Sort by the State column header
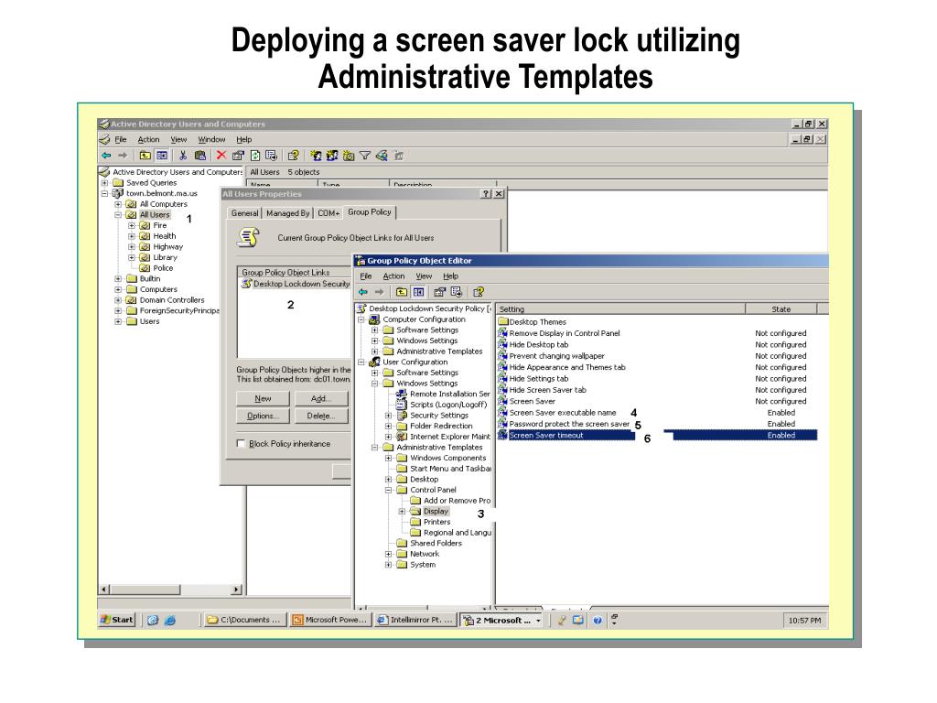Viewport: 937px width, 703px height. [x=781, y=309]
